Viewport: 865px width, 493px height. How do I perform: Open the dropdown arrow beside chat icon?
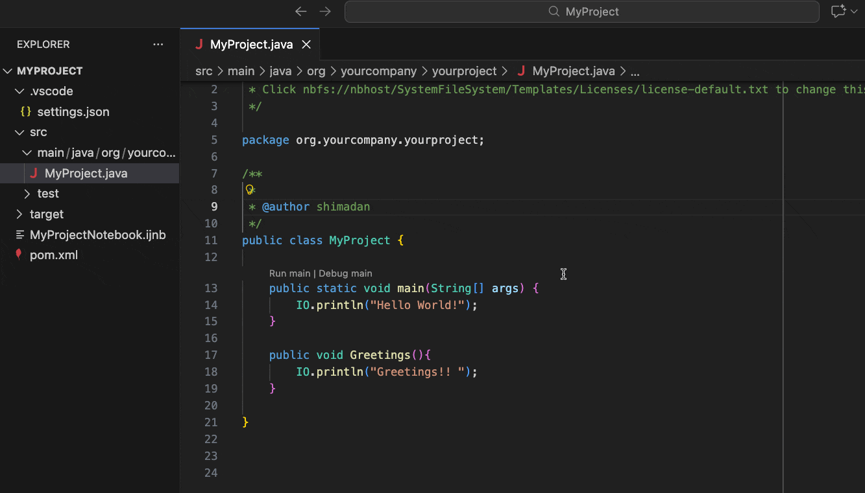tap(854, 11)
